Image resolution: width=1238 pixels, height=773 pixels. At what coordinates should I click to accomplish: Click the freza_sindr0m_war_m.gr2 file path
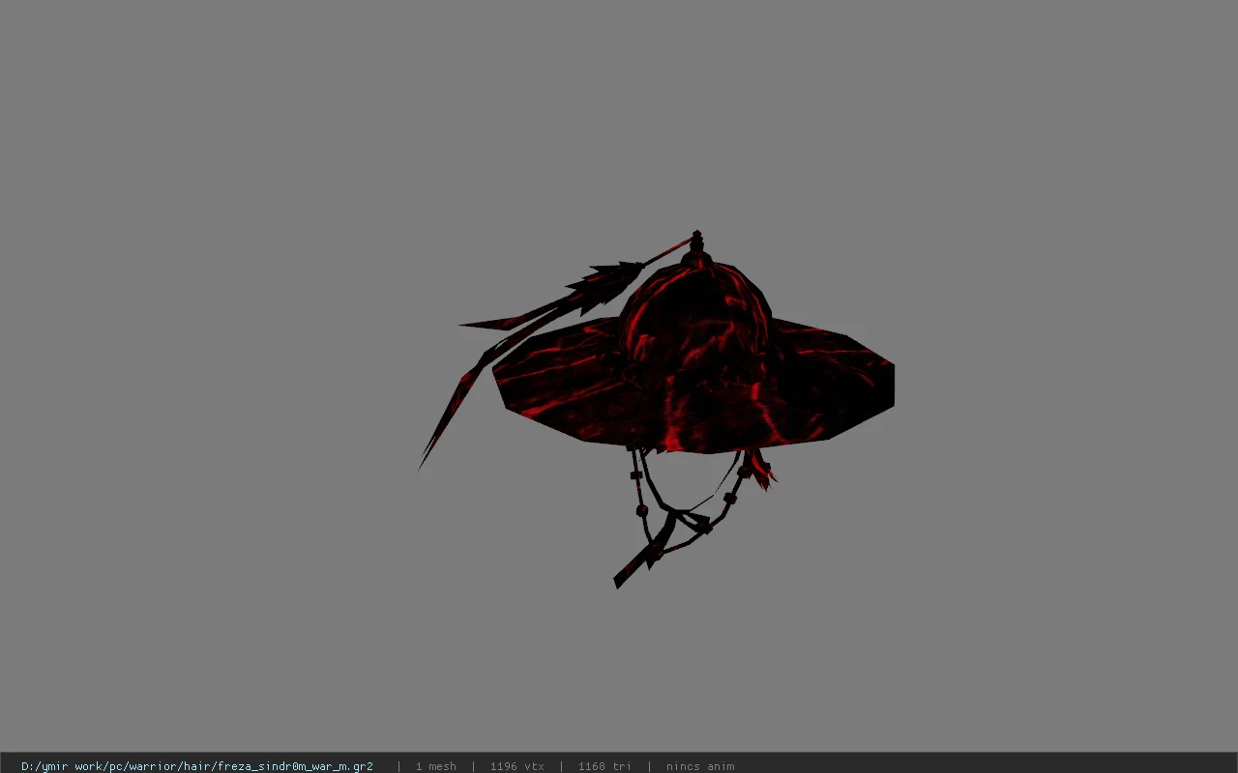click(197, 766)
